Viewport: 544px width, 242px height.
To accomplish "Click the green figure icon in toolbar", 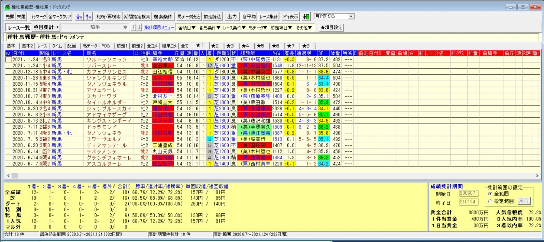I will pyautogui.click(x=306, y=17).
